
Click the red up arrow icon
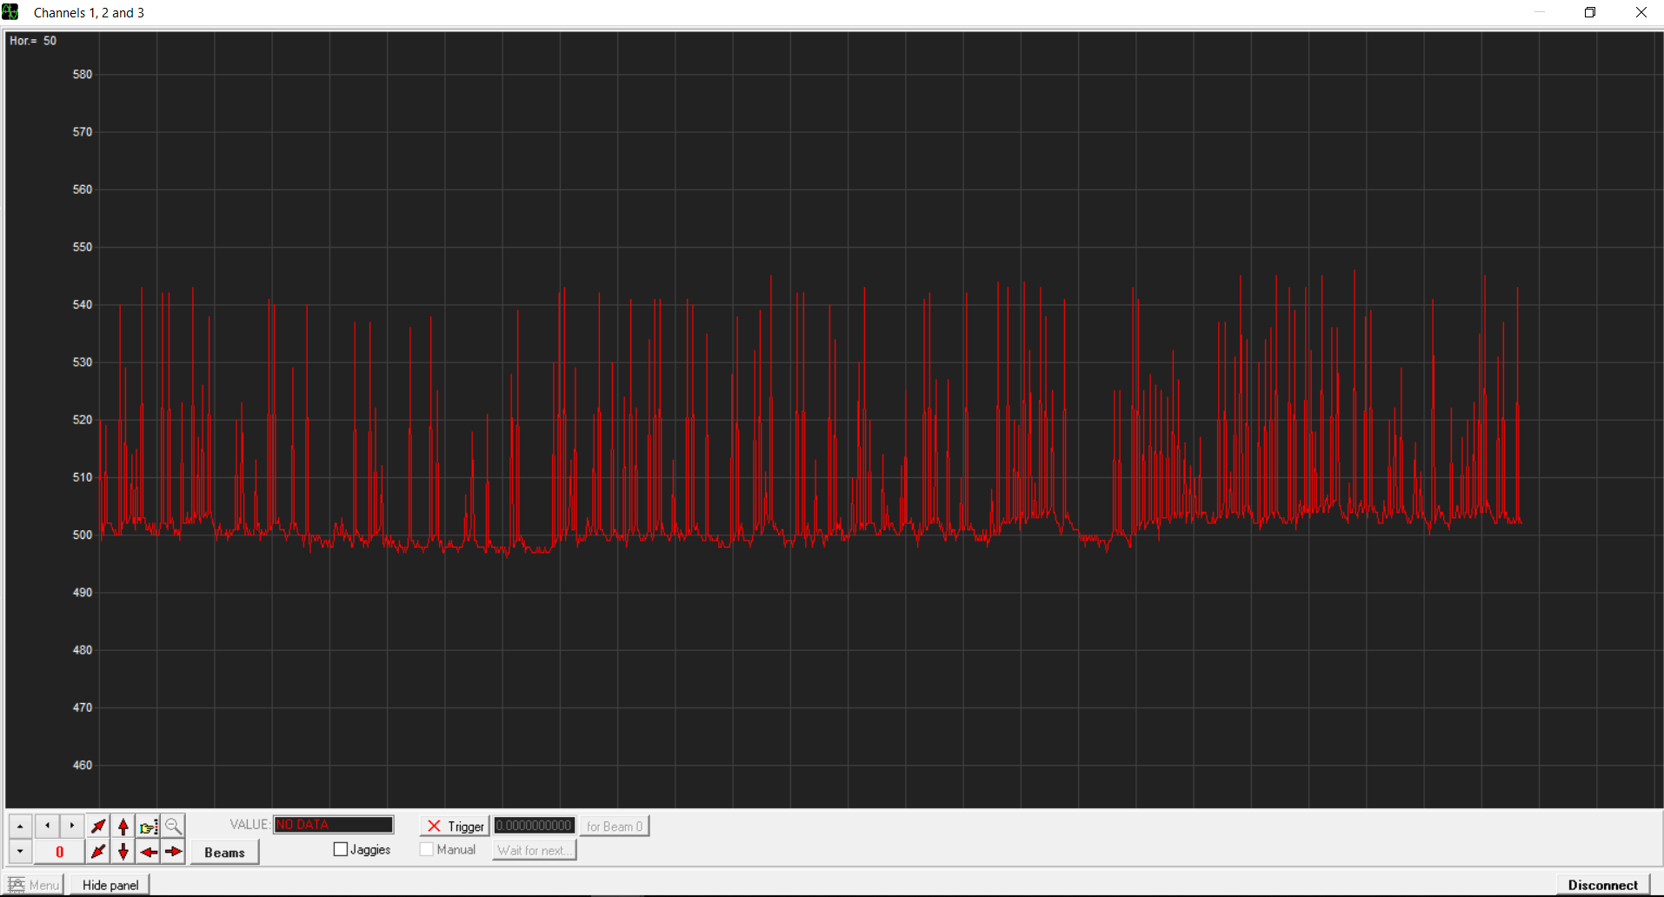123,826
